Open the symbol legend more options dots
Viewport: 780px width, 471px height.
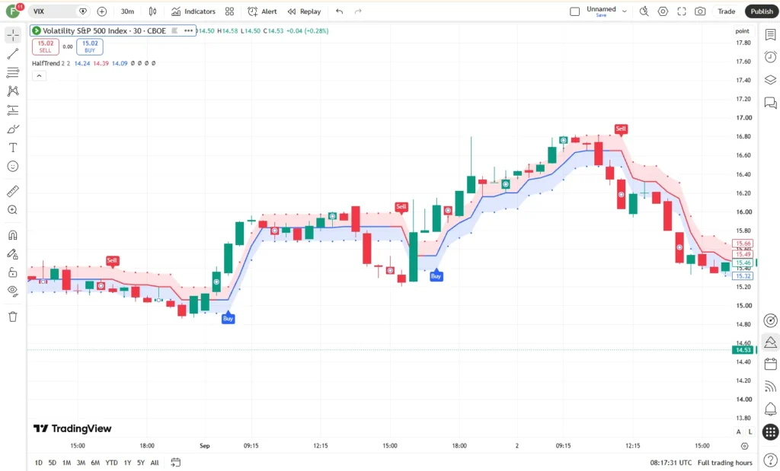[188, 30]
